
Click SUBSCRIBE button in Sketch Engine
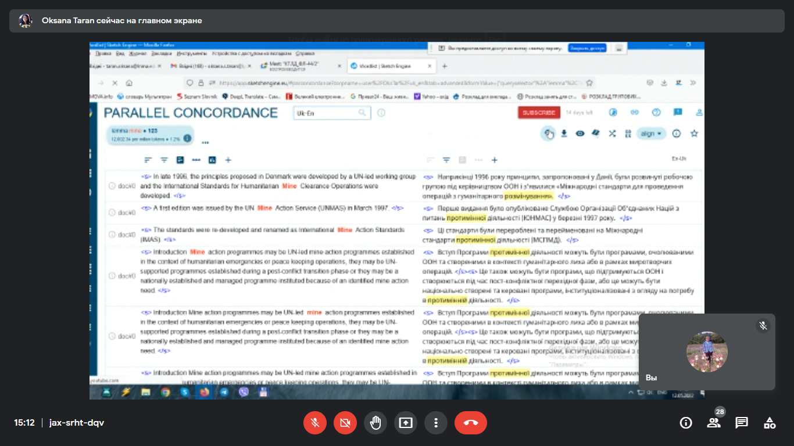point(538,113)
